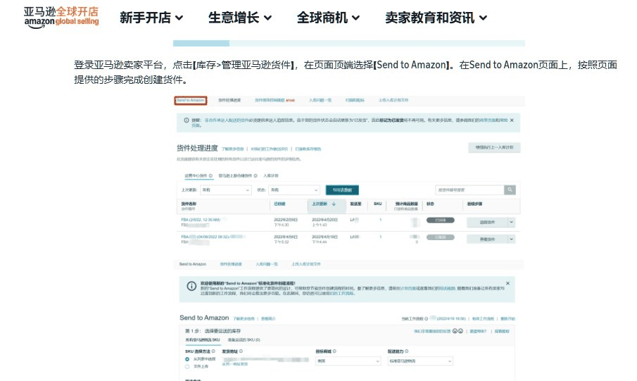Click the 2022年4月8日 created date
The height and width of the screenshot is (381, 637).
(286, 237)
